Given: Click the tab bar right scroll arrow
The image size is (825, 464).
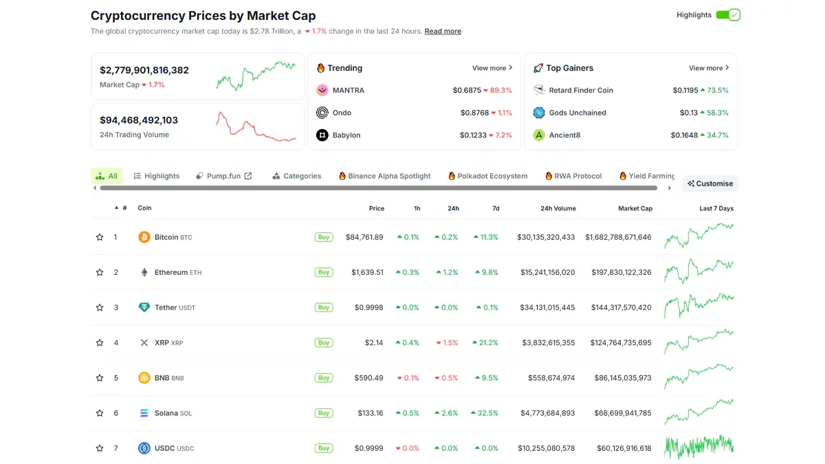Looking at the screenshot, I should coord(670,188).
